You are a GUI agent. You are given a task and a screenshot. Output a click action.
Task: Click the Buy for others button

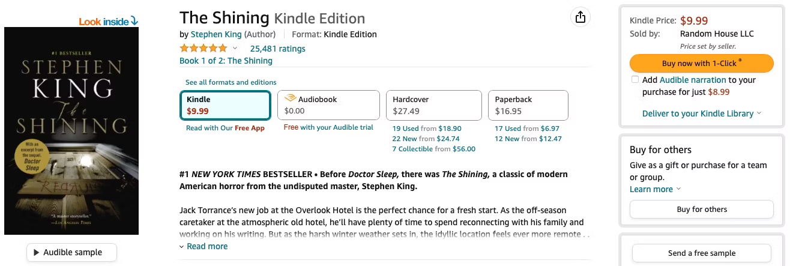point(701,210)
